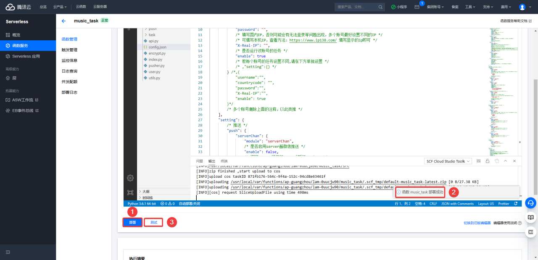The height and width of the screenshot is (260, 538).
Task: Open the 云产品 dropdown in top bar
Action: (60, 7)
